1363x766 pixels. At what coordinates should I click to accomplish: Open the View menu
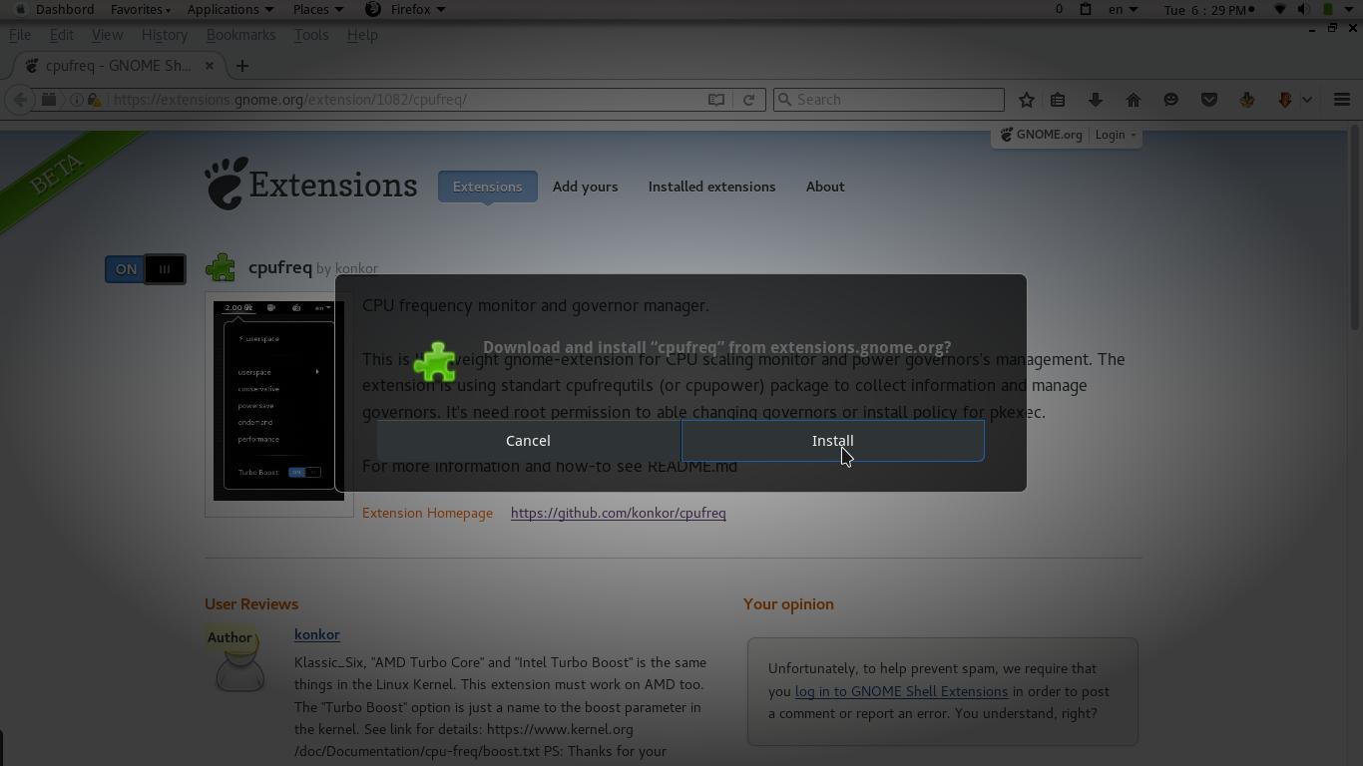pyautogui.click(x=107, y=35)
